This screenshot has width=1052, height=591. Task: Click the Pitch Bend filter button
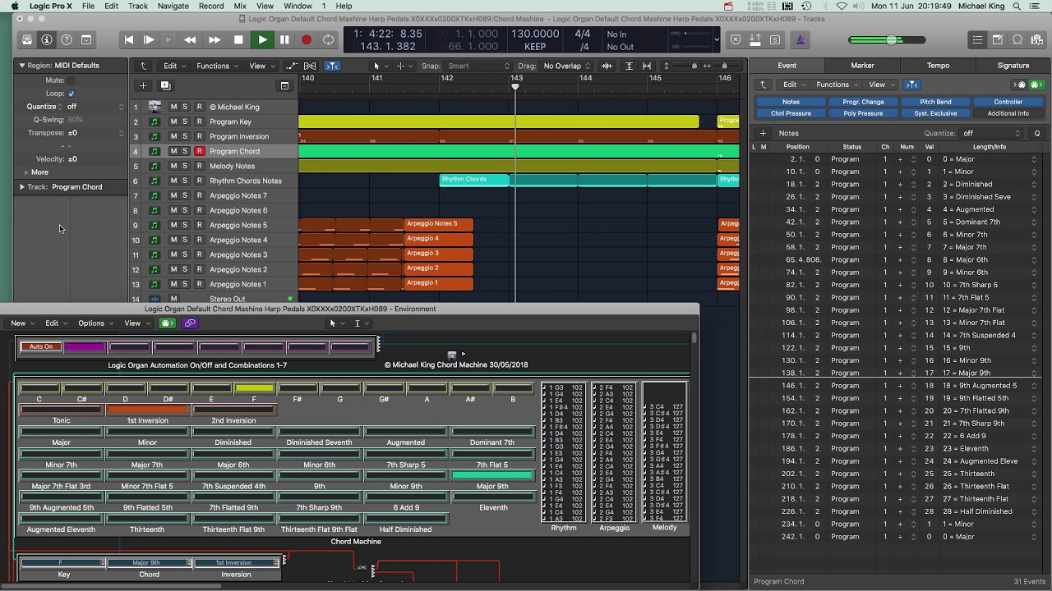935,102
